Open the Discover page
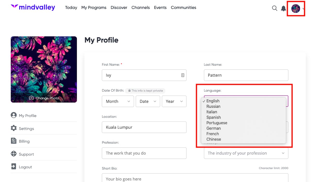The image size is (322, 182). point(119,8)
